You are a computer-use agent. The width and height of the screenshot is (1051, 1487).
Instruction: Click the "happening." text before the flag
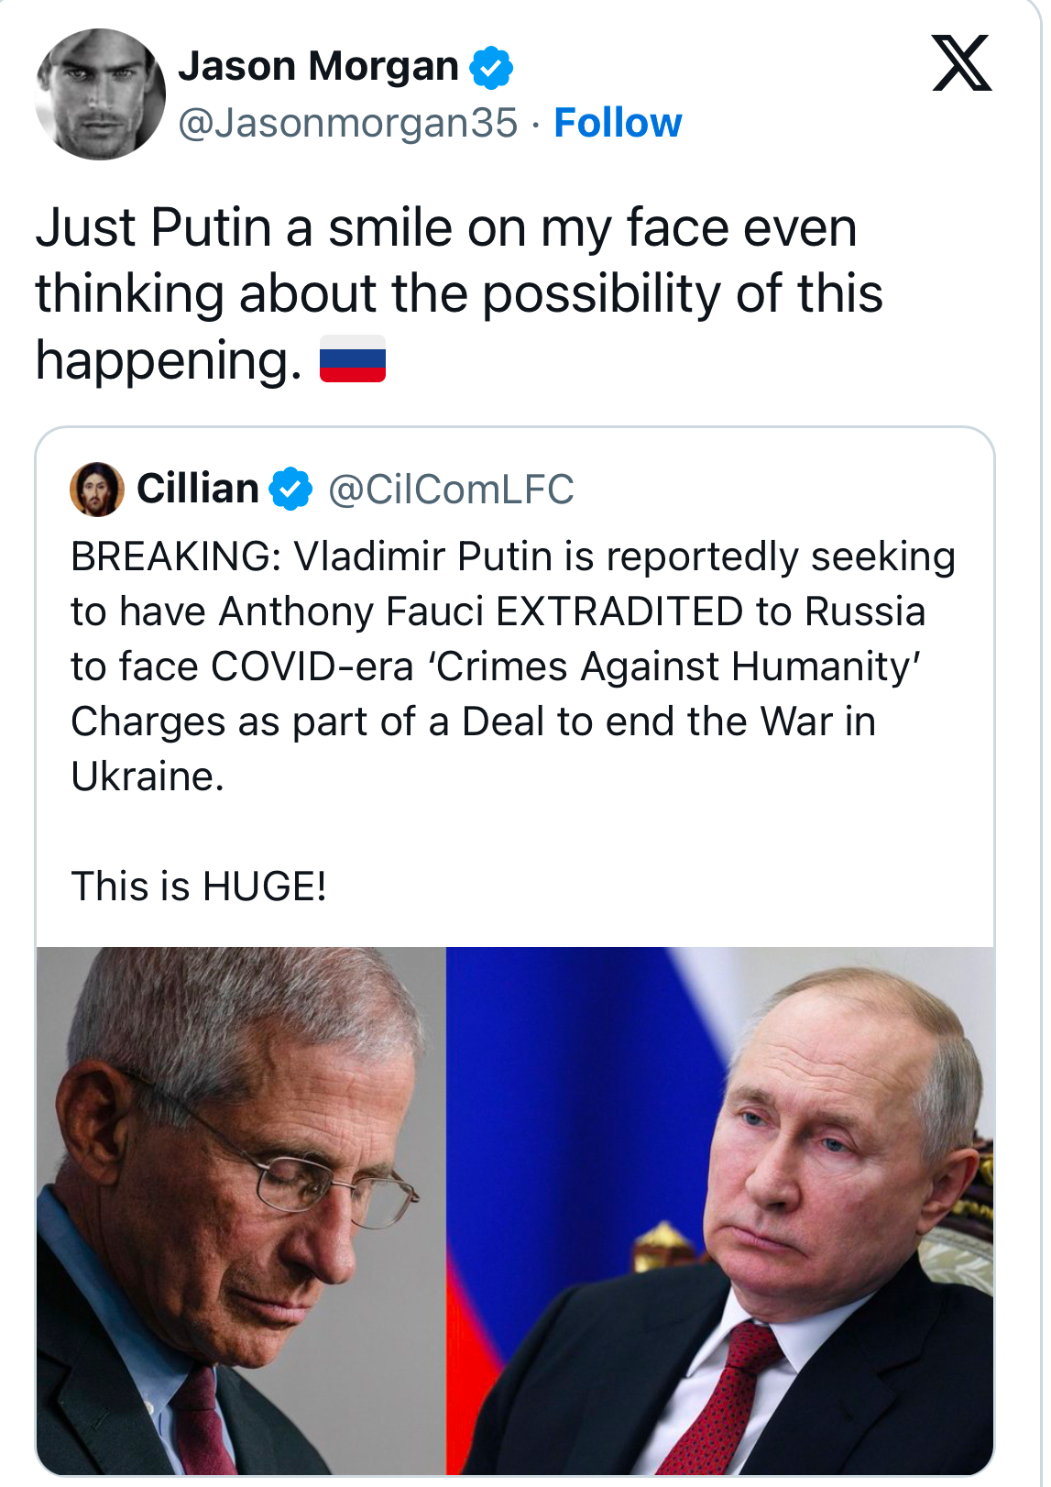tap(169, 359)
